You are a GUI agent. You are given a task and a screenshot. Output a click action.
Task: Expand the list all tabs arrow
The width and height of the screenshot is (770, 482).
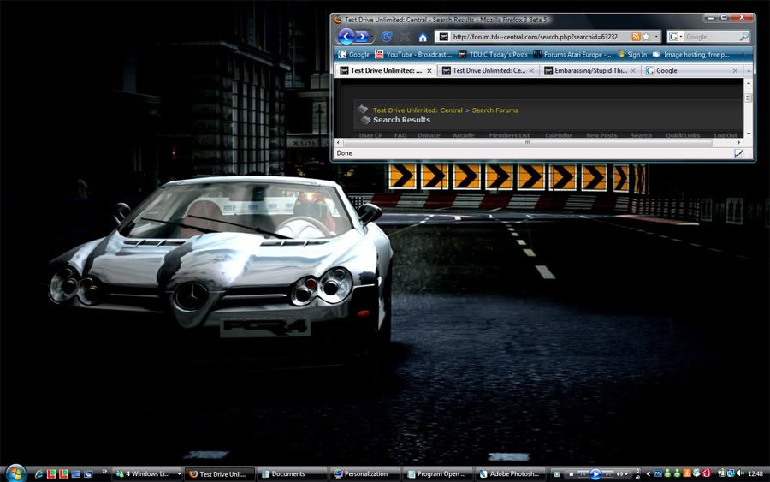point(748,71)
